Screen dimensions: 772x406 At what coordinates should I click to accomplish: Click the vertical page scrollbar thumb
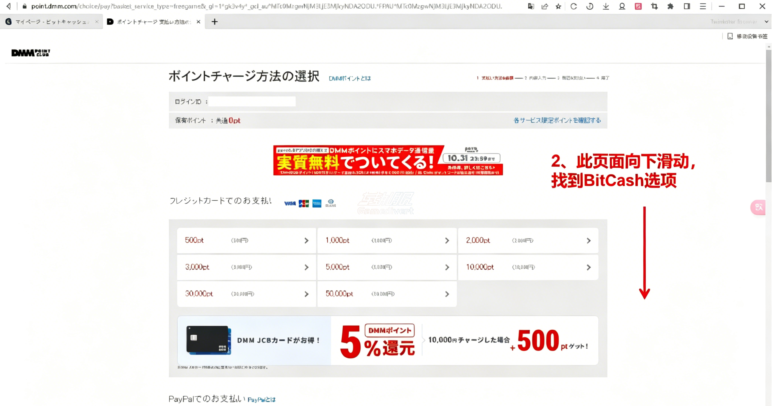[x=768, y=116]
